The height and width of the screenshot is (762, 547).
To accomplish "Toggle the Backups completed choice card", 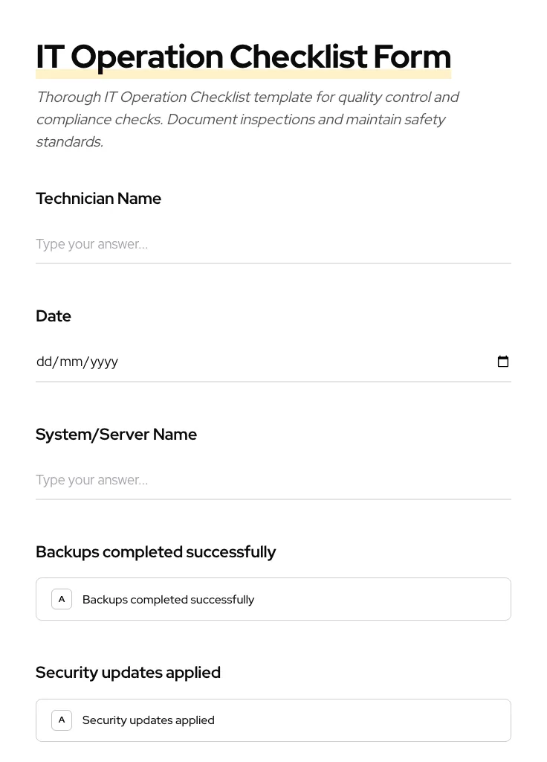I will (273, 599).
